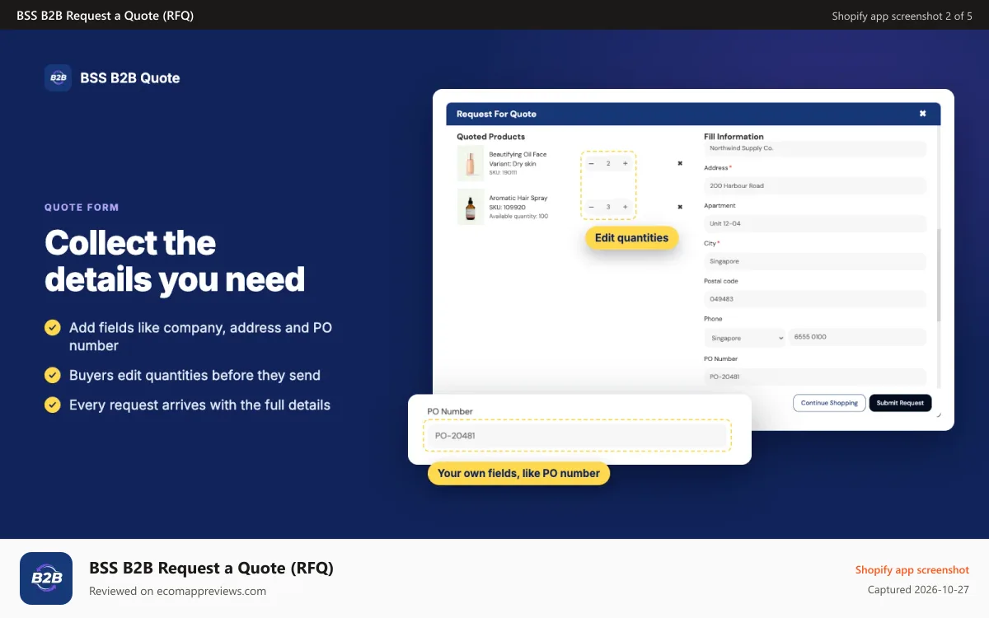The height and width of the screenshot is (618, 989).
Task: Increase quantity of Beautifying Oil Face
Action: point(625,163)
